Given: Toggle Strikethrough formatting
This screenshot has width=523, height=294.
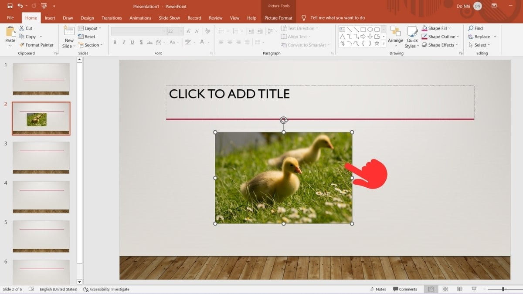Looking at the screenshot, I should pos(149,42).
